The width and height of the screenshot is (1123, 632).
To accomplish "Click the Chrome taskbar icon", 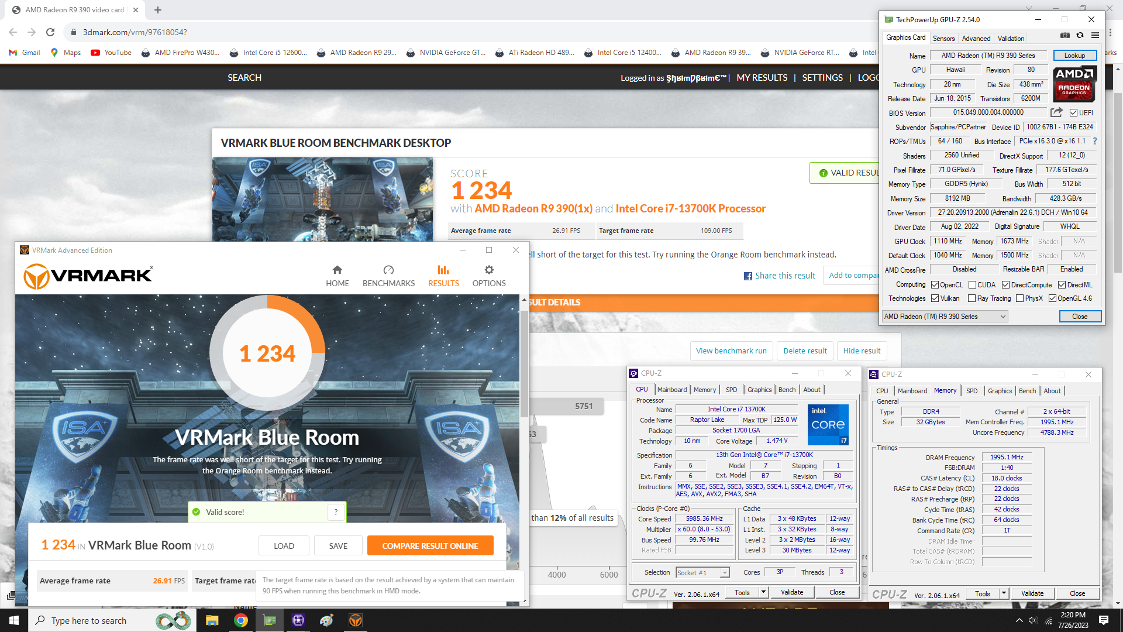I will click(240, 620).
